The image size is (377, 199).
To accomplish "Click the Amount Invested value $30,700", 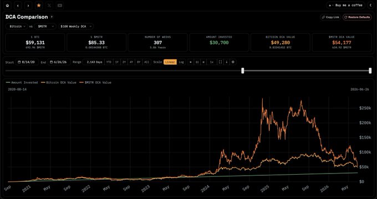I will point(219,43).
